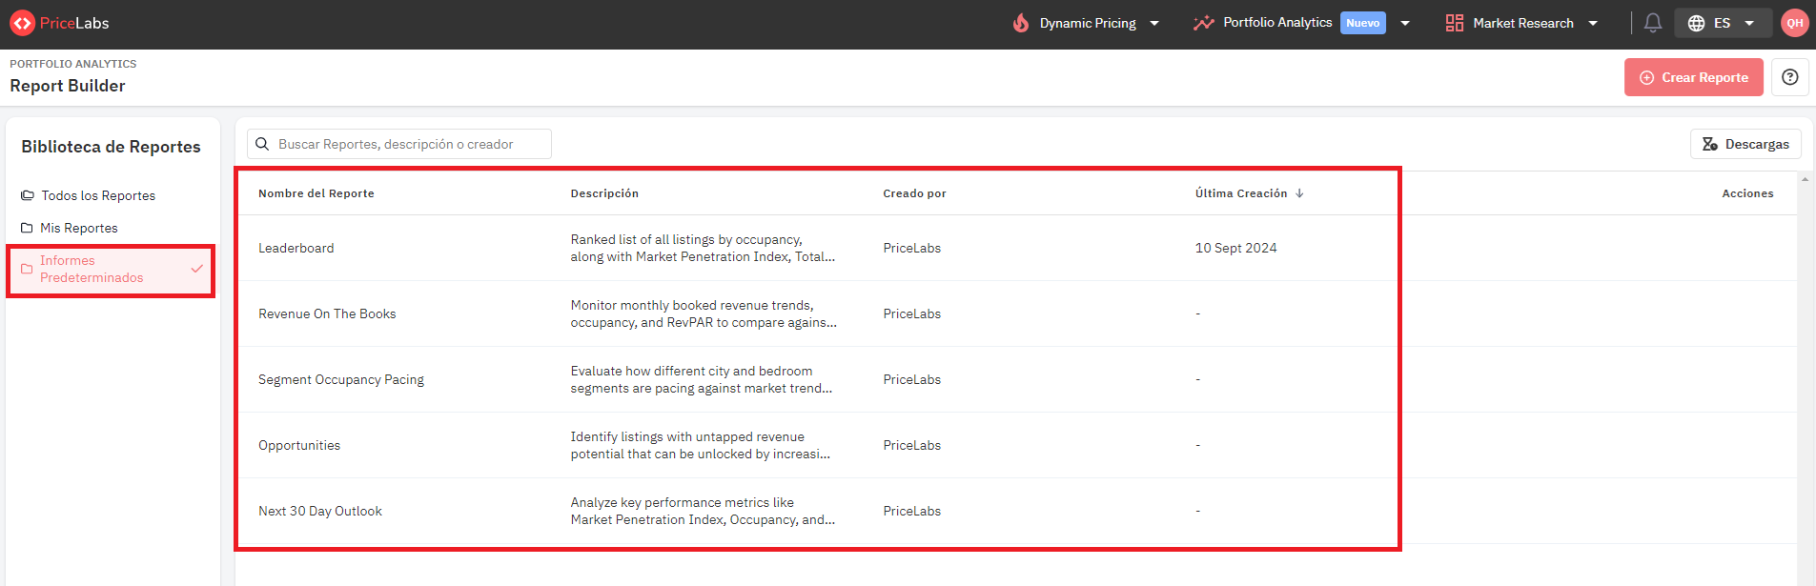
Task: Click PriceLabs creator in Opportunities row
Action: 911,445
